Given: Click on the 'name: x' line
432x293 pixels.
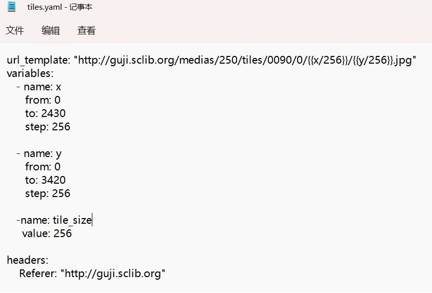Looking at the screenshot, I should pos(39,87).
